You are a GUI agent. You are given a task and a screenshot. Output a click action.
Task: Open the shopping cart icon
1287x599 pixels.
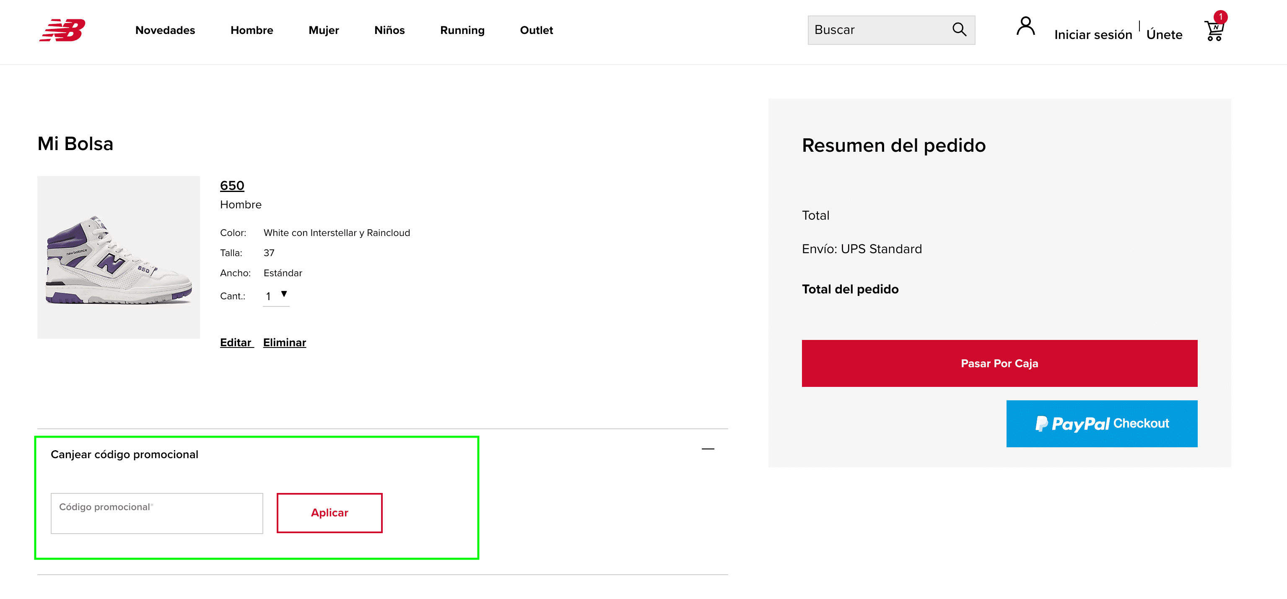pos(1214,31)
